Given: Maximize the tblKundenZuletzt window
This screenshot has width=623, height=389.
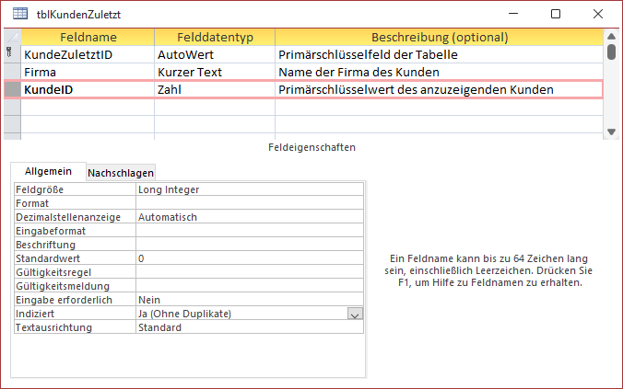Looking at the screenshot, I should tap(556, 14).
